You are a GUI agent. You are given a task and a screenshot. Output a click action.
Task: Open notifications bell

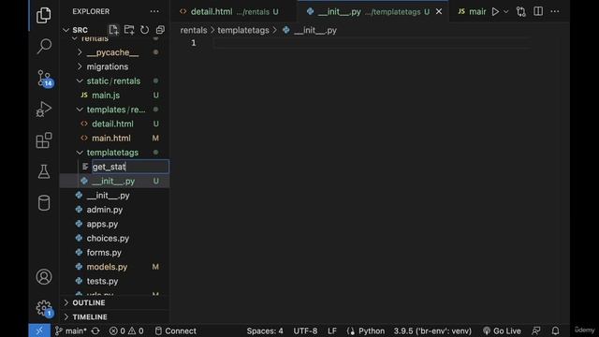555,330
